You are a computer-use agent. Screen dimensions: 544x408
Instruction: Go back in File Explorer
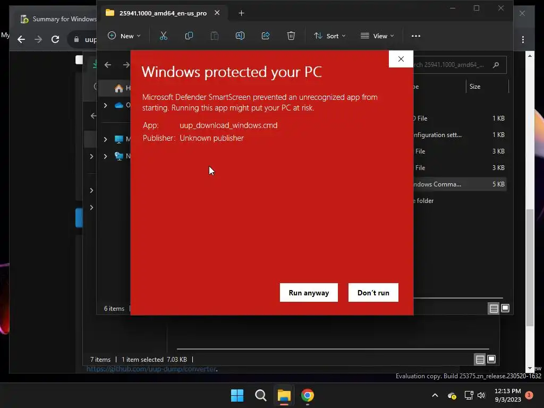coord(108,65)
